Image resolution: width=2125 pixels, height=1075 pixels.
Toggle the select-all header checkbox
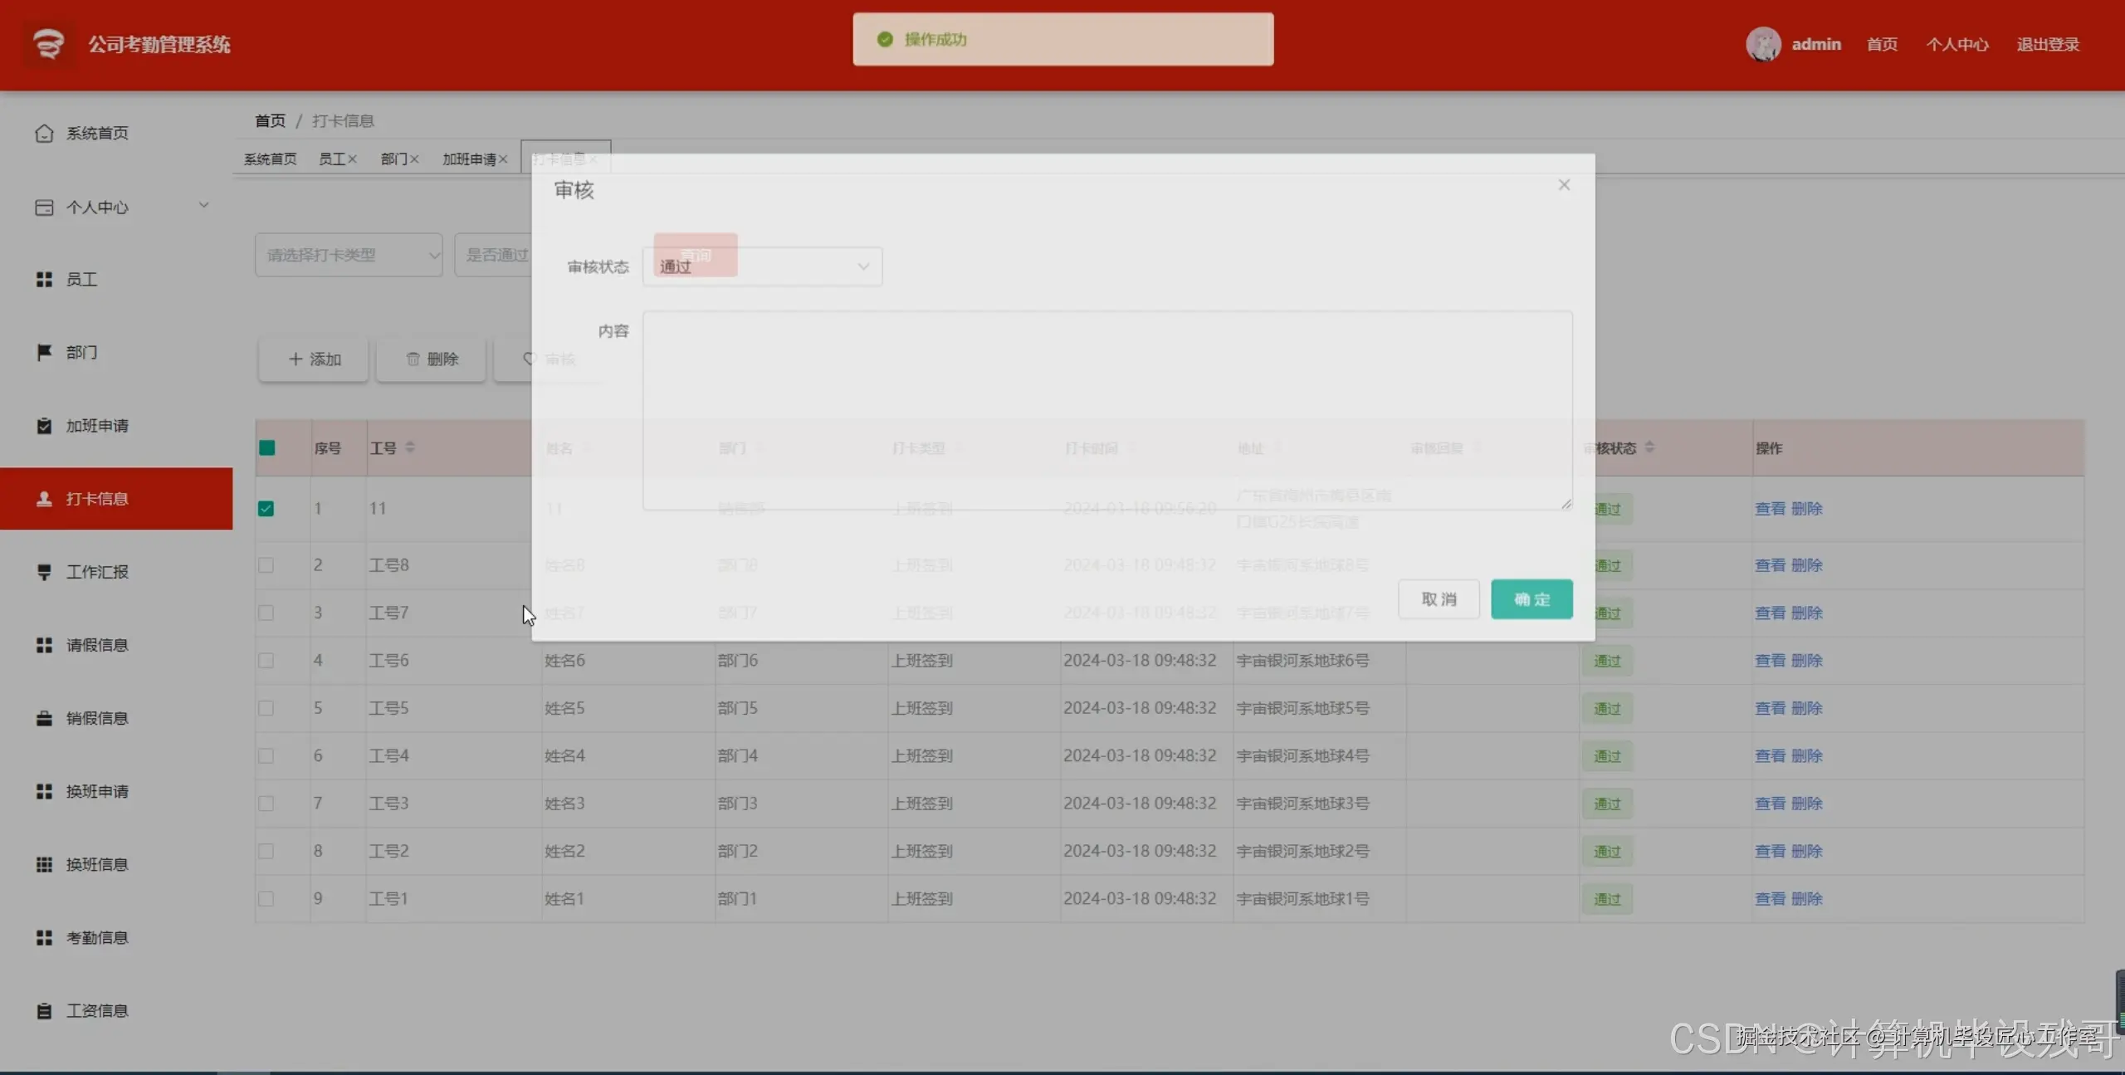tap(266, 448)
